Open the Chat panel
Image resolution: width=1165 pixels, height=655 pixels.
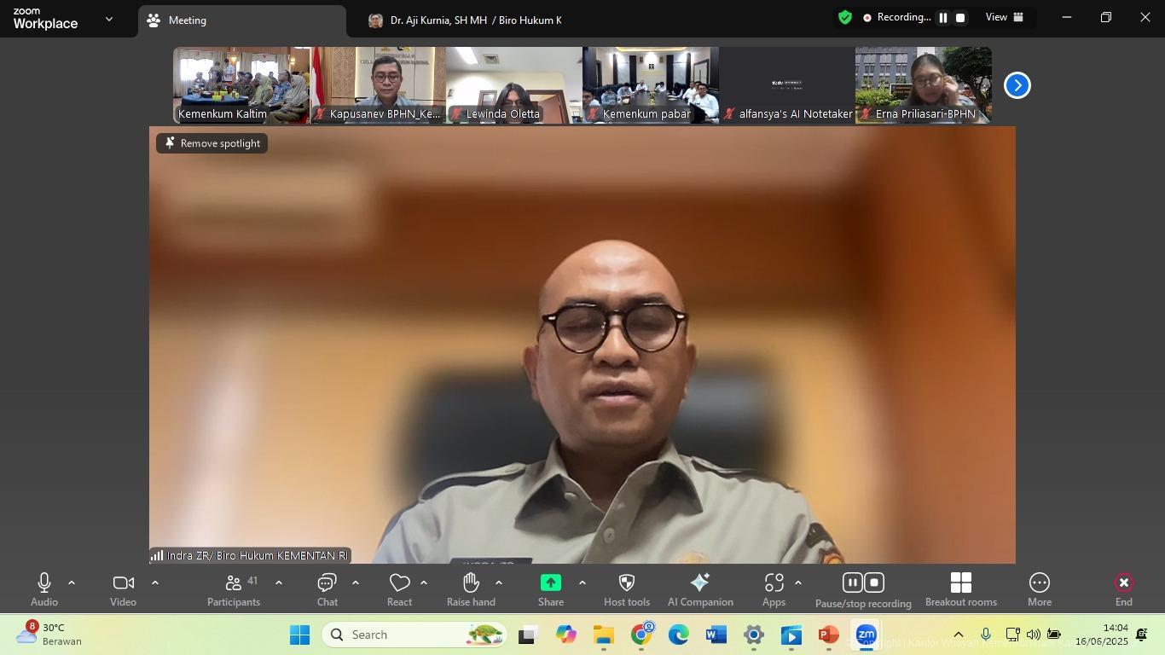coord(327,589)
